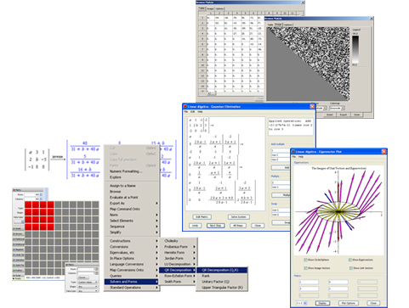The height and width of the screenshot is (308, 409).
Task: Click the Solve System button
Action: 239,217
